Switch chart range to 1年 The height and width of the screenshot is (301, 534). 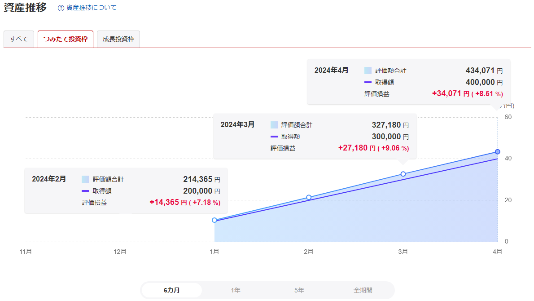tap(236, 290)
